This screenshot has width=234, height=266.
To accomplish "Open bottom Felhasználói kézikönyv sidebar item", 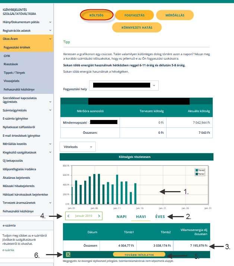I will point(18,211).
